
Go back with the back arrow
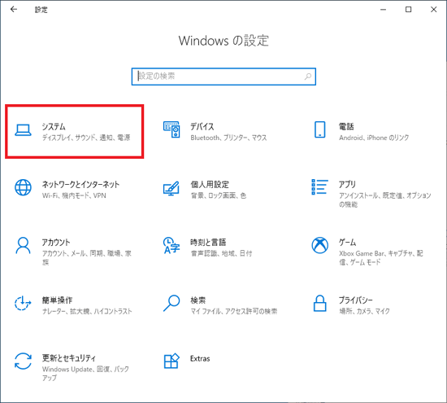[14, 10]
